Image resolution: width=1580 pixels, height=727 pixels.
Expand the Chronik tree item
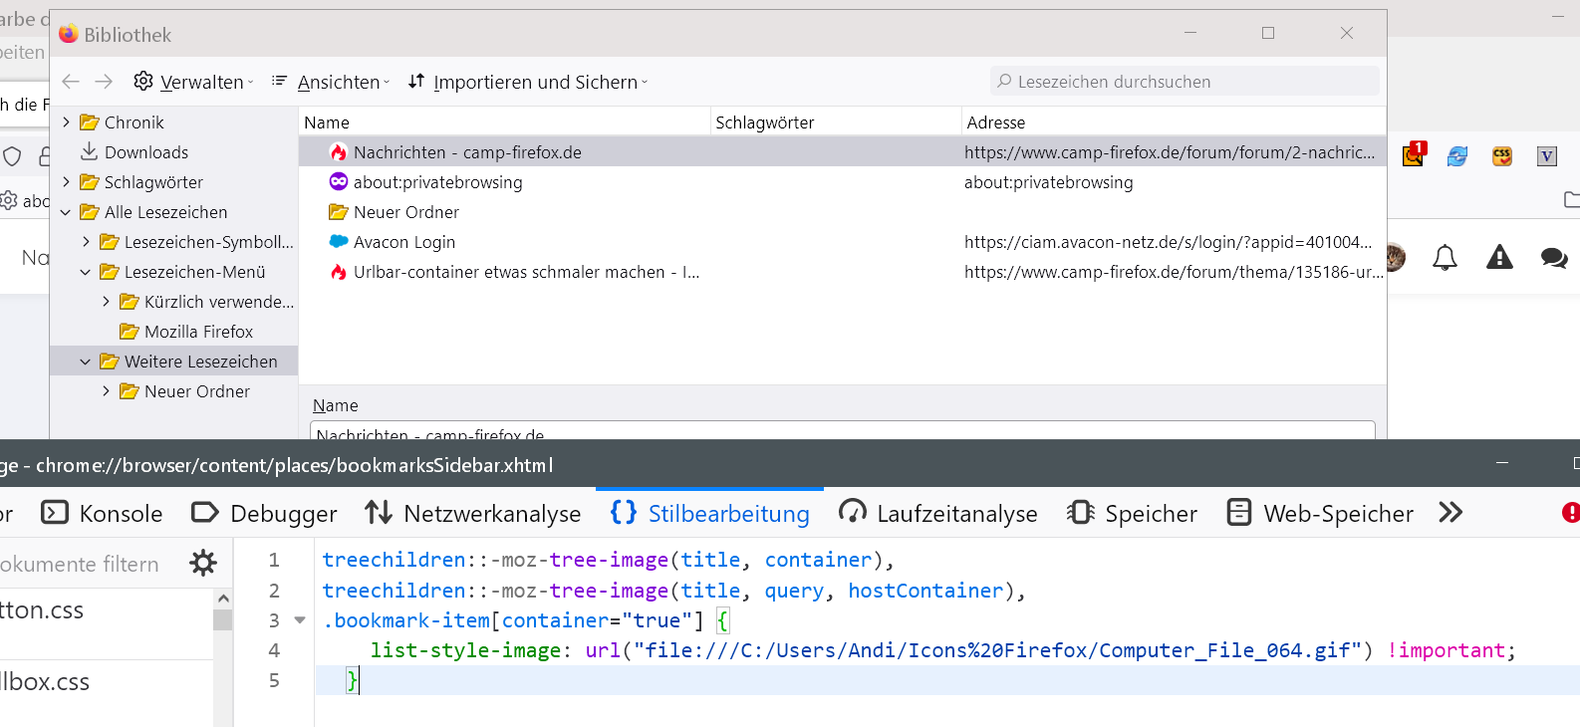pos(67,122)
